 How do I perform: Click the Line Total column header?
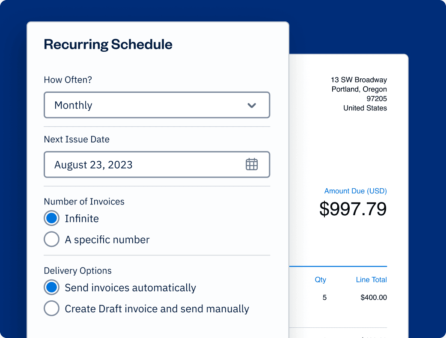coord(371,280)
